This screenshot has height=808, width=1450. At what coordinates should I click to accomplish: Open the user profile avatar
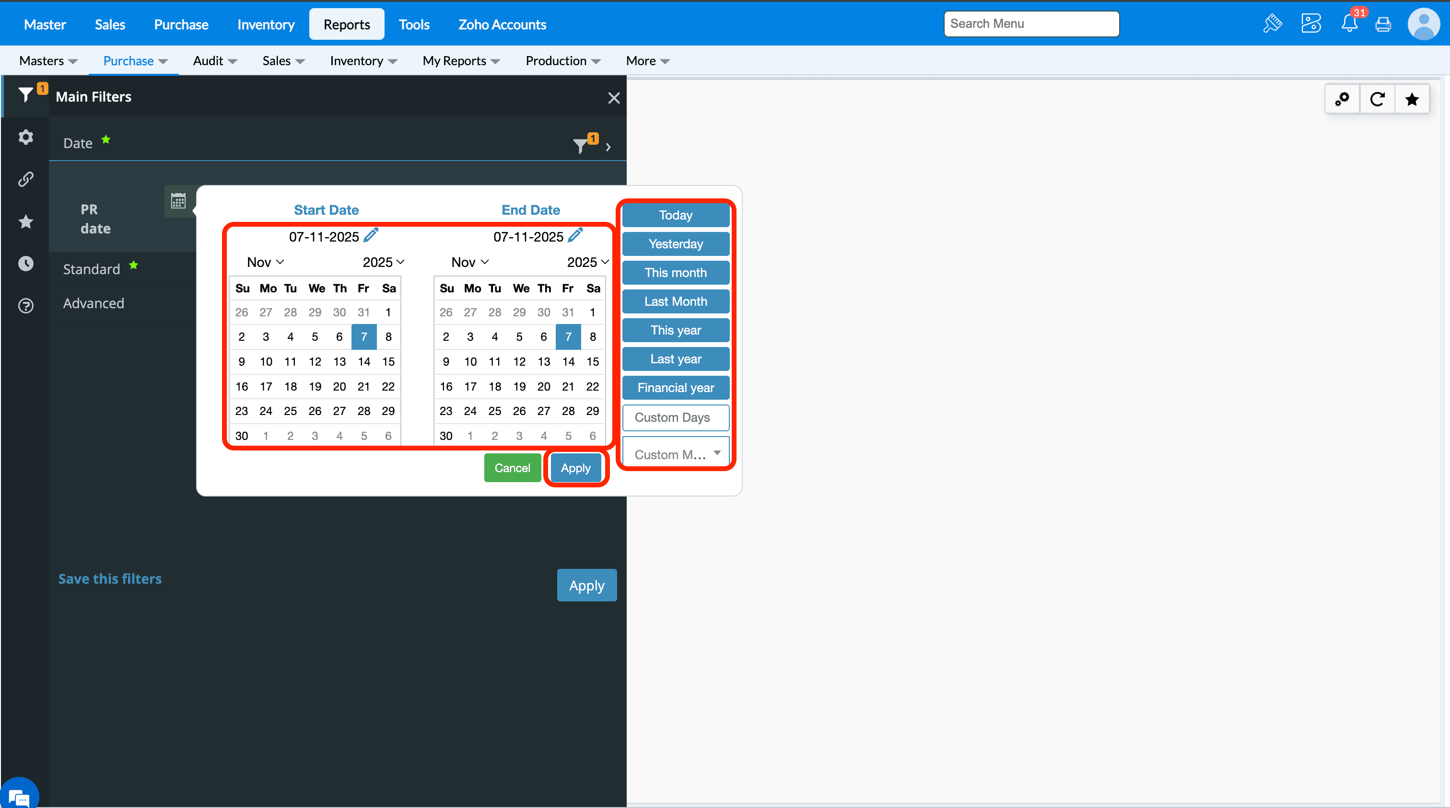point(1423,24)
